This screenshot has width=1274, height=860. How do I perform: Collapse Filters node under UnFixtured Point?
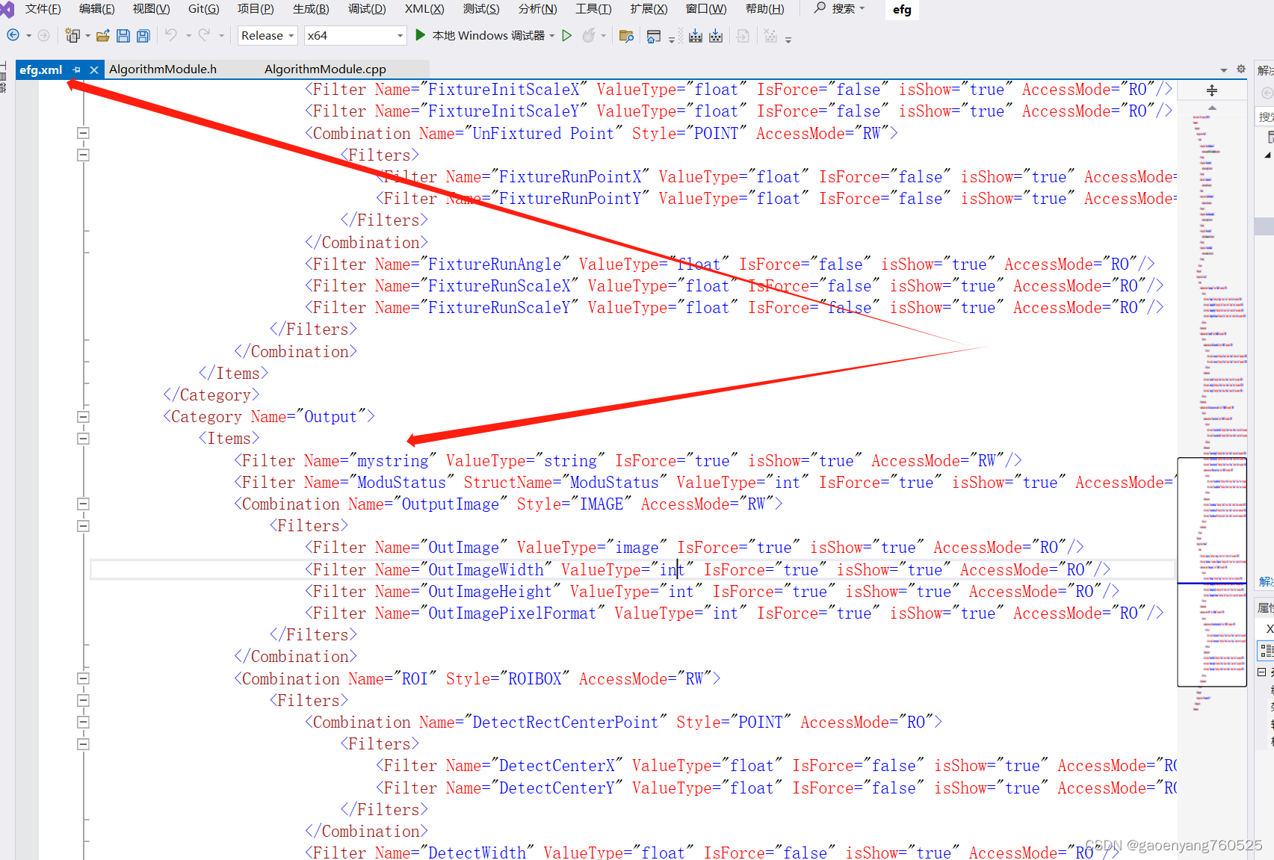pos(83,155)
